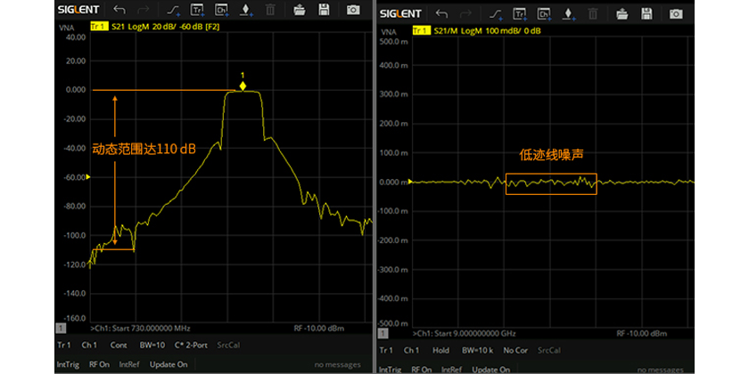Click save disk icon in right window
Screen dimensions: 749x374
click(x=648, y=11)
